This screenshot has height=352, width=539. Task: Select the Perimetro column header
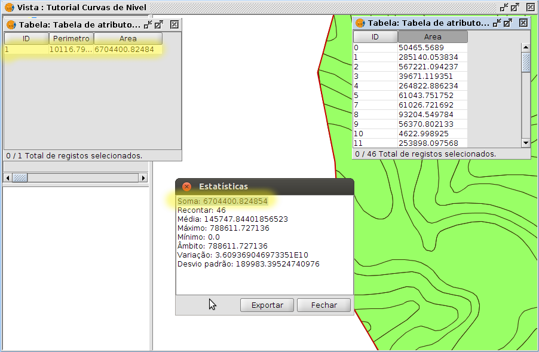pos(71,38)
